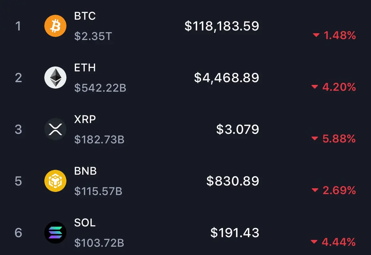371x255 pixels.
Task: Open the Solana gradient logo
Action: (55, 232)
